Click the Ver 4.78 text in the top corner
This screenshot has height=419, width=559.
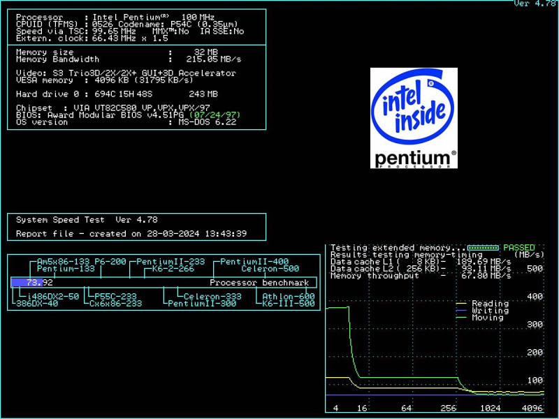pyautogui.click(x=535, y=3)
